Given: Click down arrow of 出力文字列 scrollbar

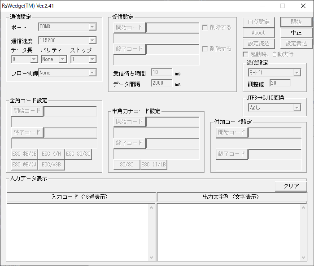Looking at the screenshot, I should pyautogui.click(x=304, y=257).
